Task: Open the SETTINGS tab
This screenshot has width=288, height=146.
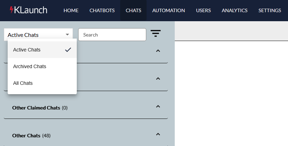Action: 270,10
